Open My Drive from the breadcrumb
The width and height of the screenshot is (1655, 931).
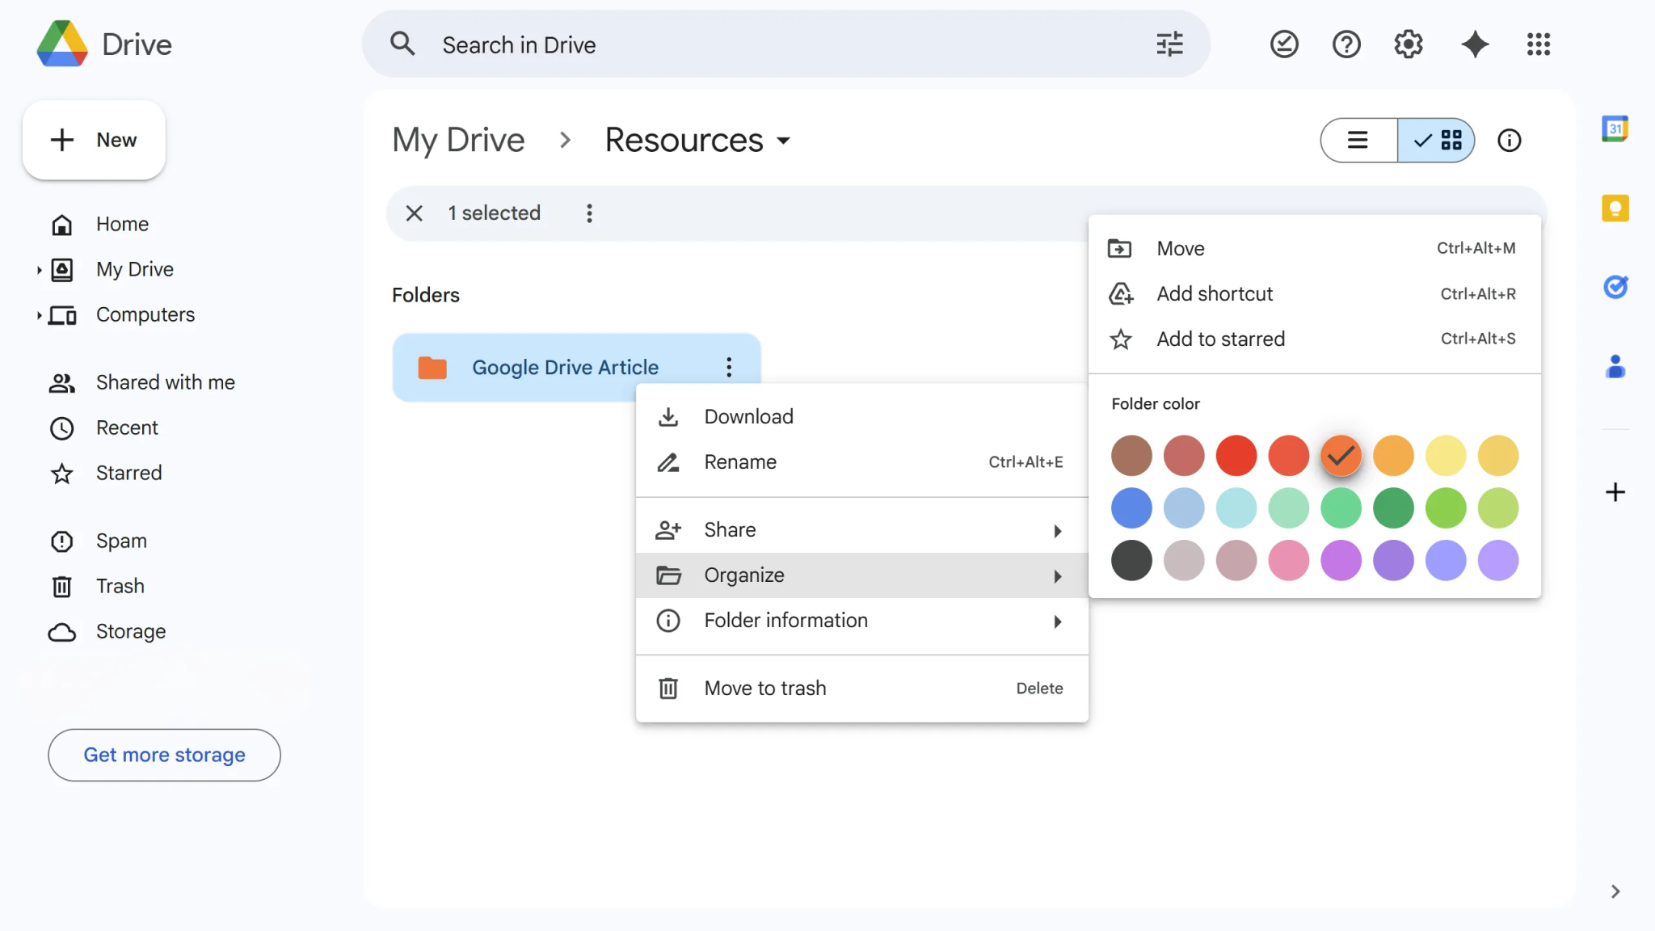tap(457, 139)
